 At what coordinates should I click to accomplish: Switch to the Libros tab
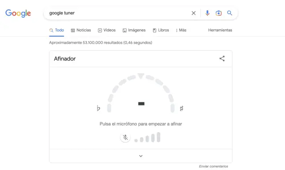[161, 30]
